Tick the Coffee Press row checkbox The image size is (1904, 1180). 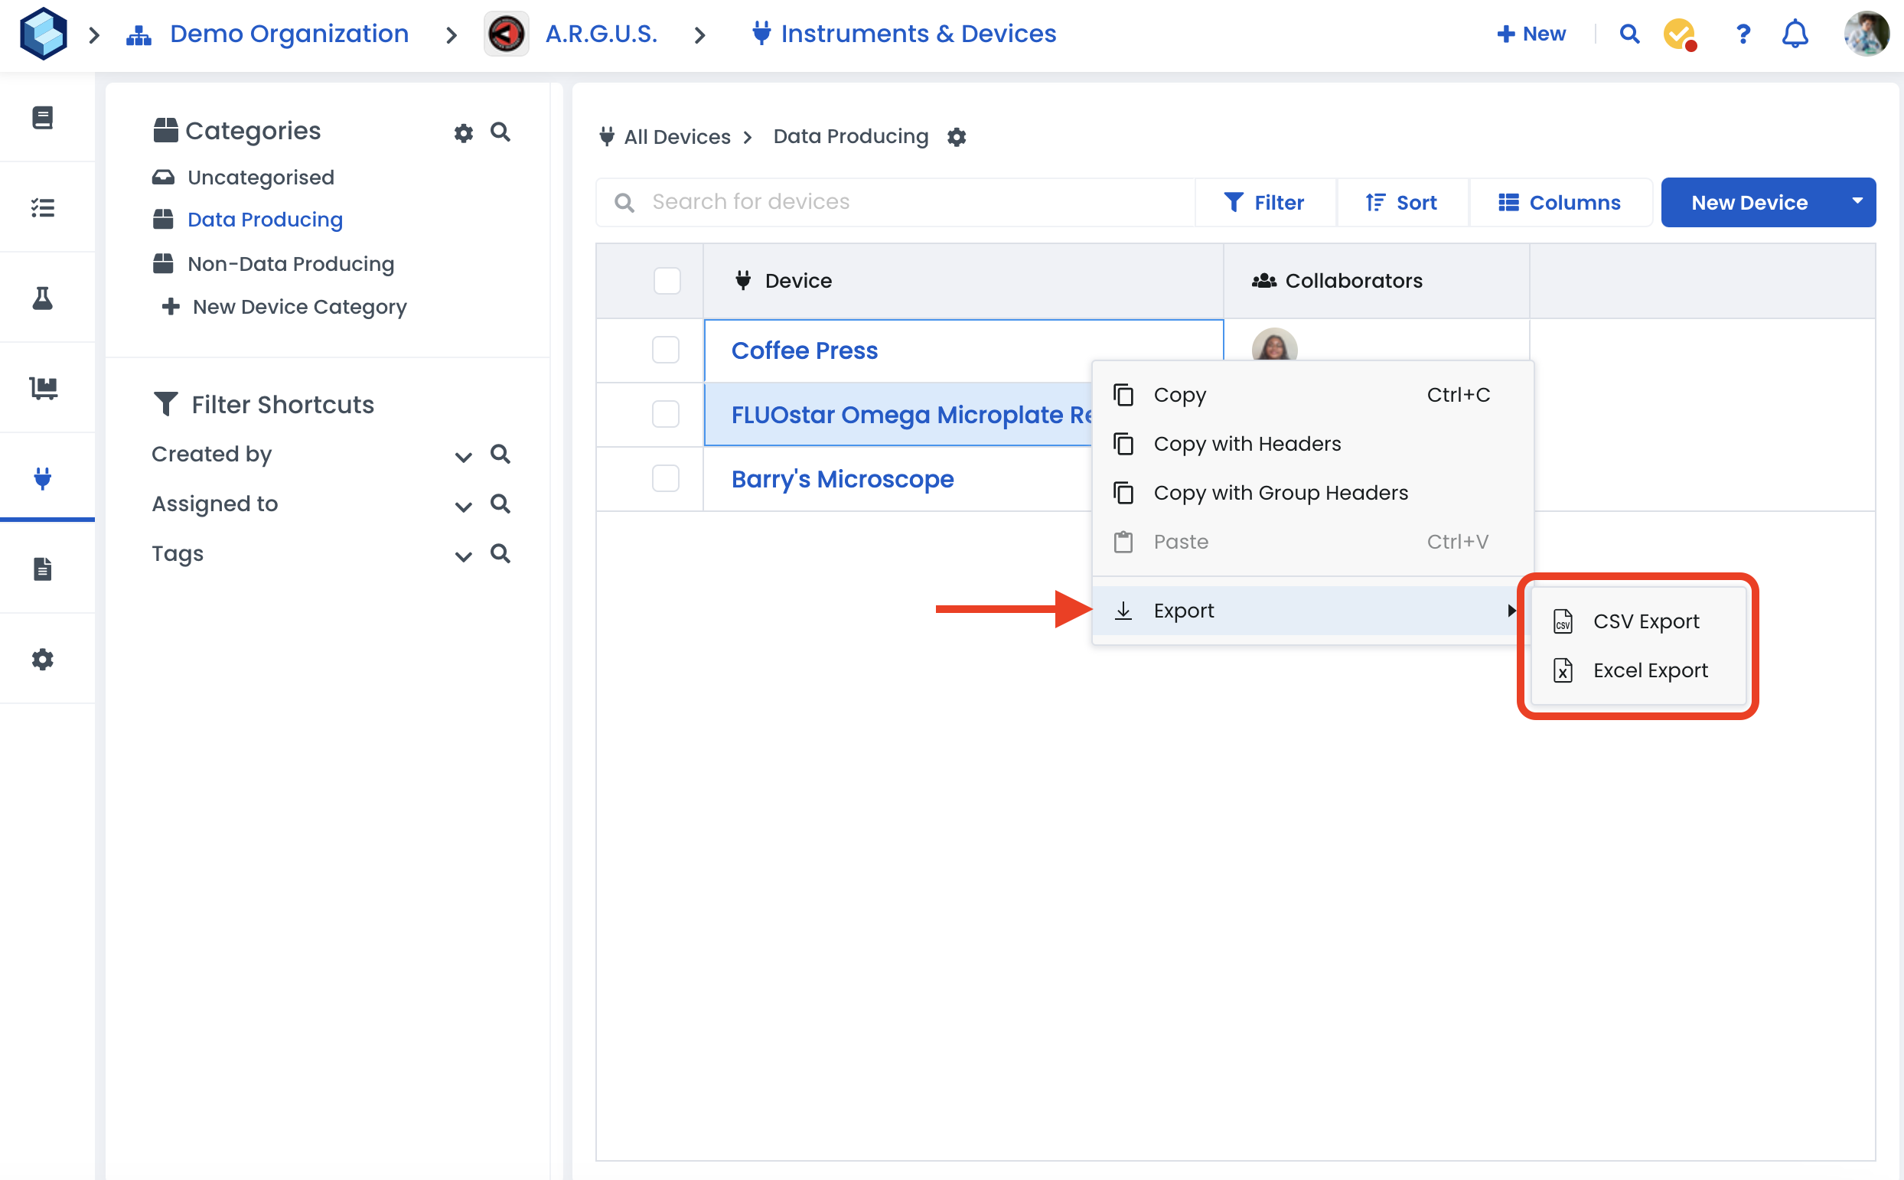tap(666, 350)
